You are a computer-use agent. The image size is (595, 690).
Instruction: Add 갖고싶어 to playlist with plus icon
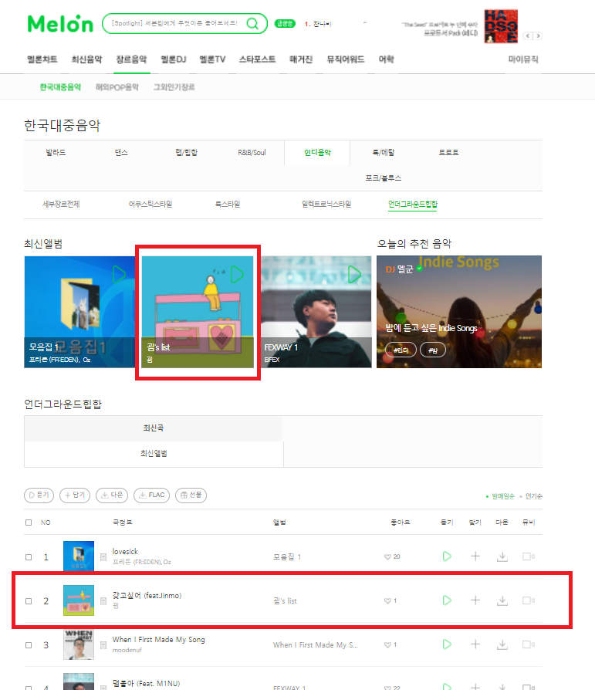[475, 600]
